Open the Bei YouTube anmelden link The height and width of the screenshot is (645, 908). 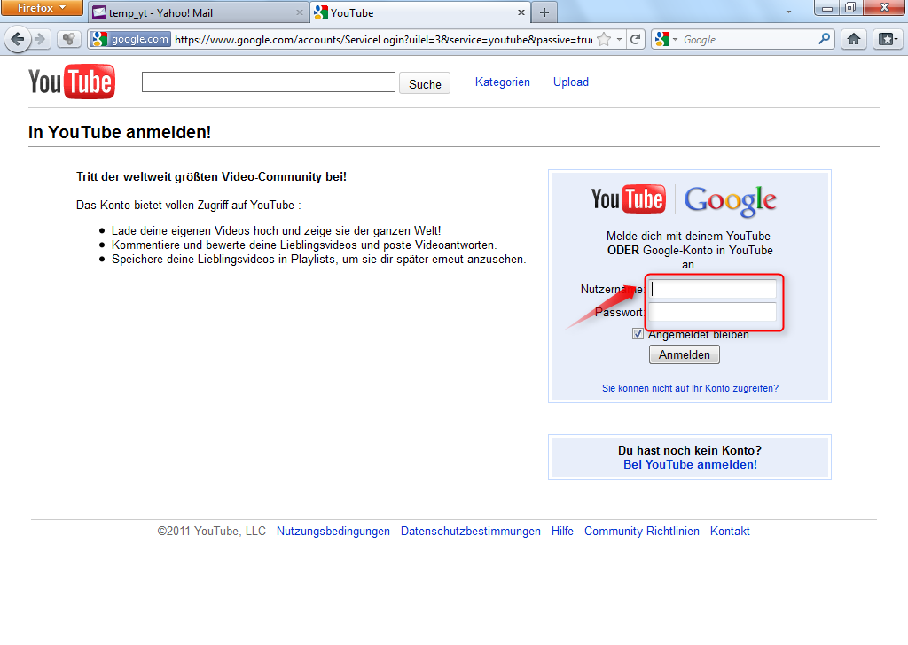(689, 464)
